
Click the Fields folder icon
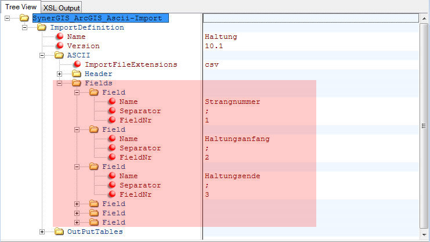(x=77, y=83)
